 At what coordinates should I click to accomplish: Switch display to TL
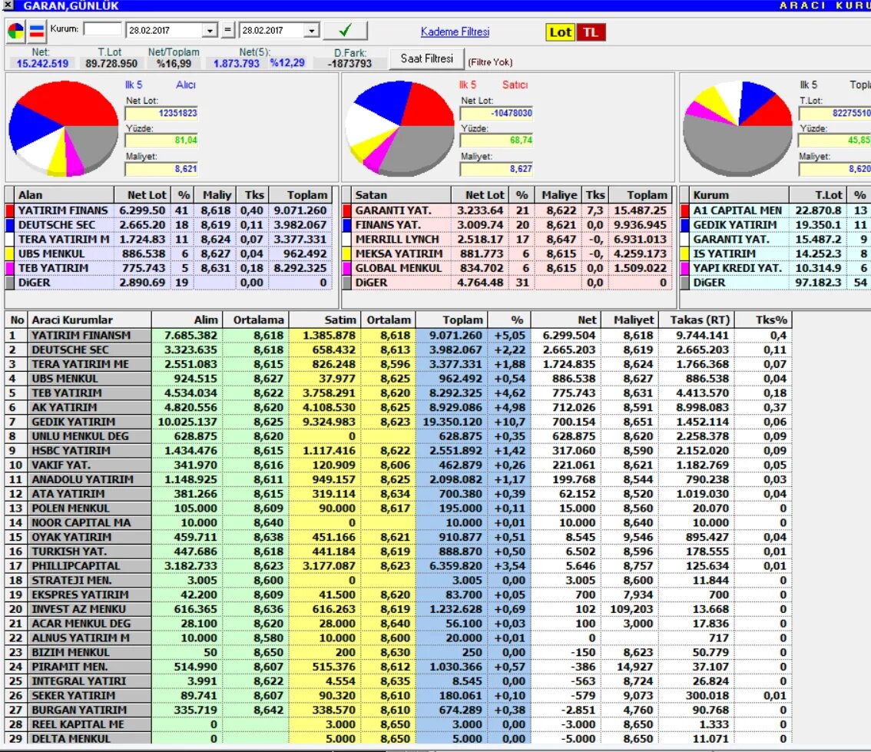(591, 32)
